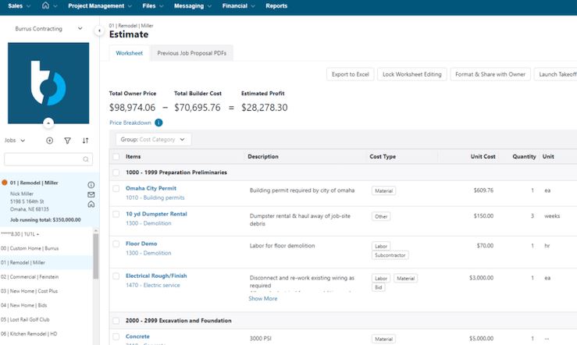Click the add job plus circle icon
Image resolution: width=577 pixels, height=345 pixels.
50,140
